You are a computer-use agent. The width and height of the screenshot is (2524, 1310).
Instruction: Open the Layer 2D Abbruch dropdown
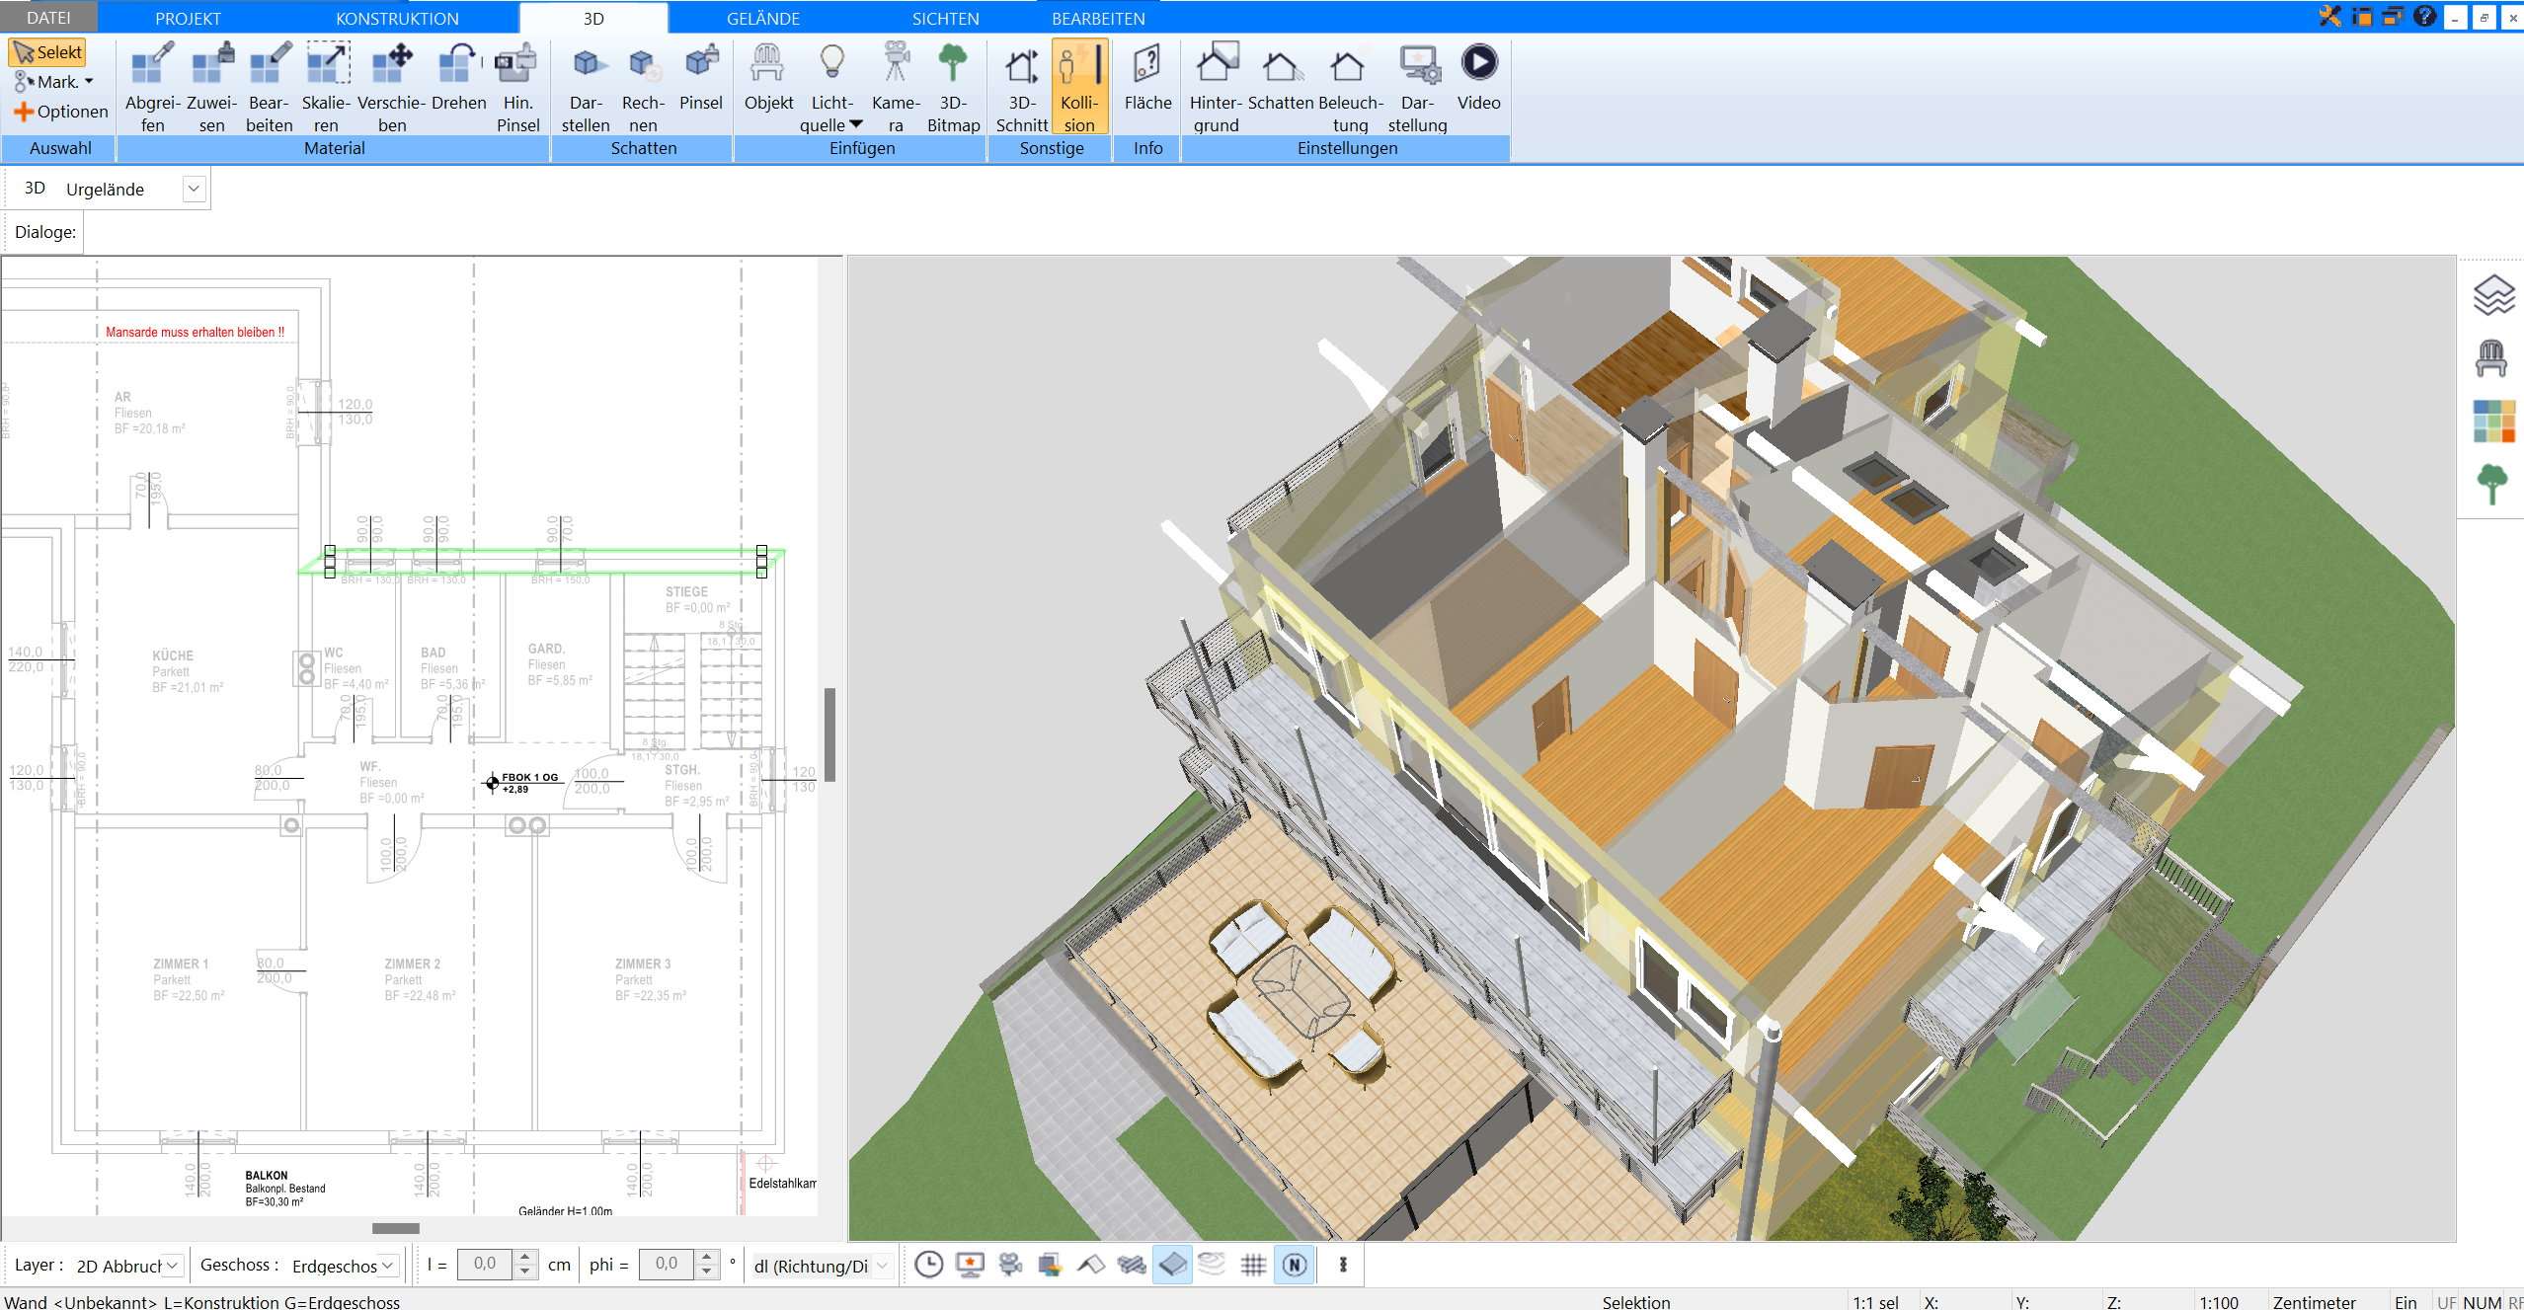click(172, 1265)
